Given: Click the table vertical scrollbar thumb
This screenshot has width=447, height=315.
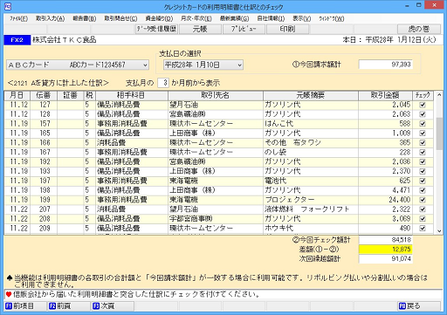Looking at the screenshot, I should tap(439, 134).
